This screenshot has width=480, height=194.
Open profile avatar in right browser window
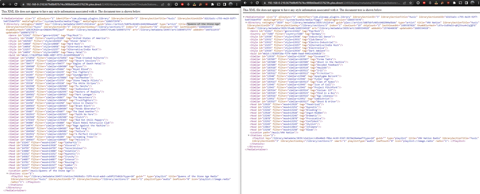pos(473,3)
